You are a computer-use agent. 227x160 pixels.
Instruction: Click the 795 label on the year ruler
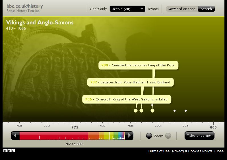pos(185,126)
